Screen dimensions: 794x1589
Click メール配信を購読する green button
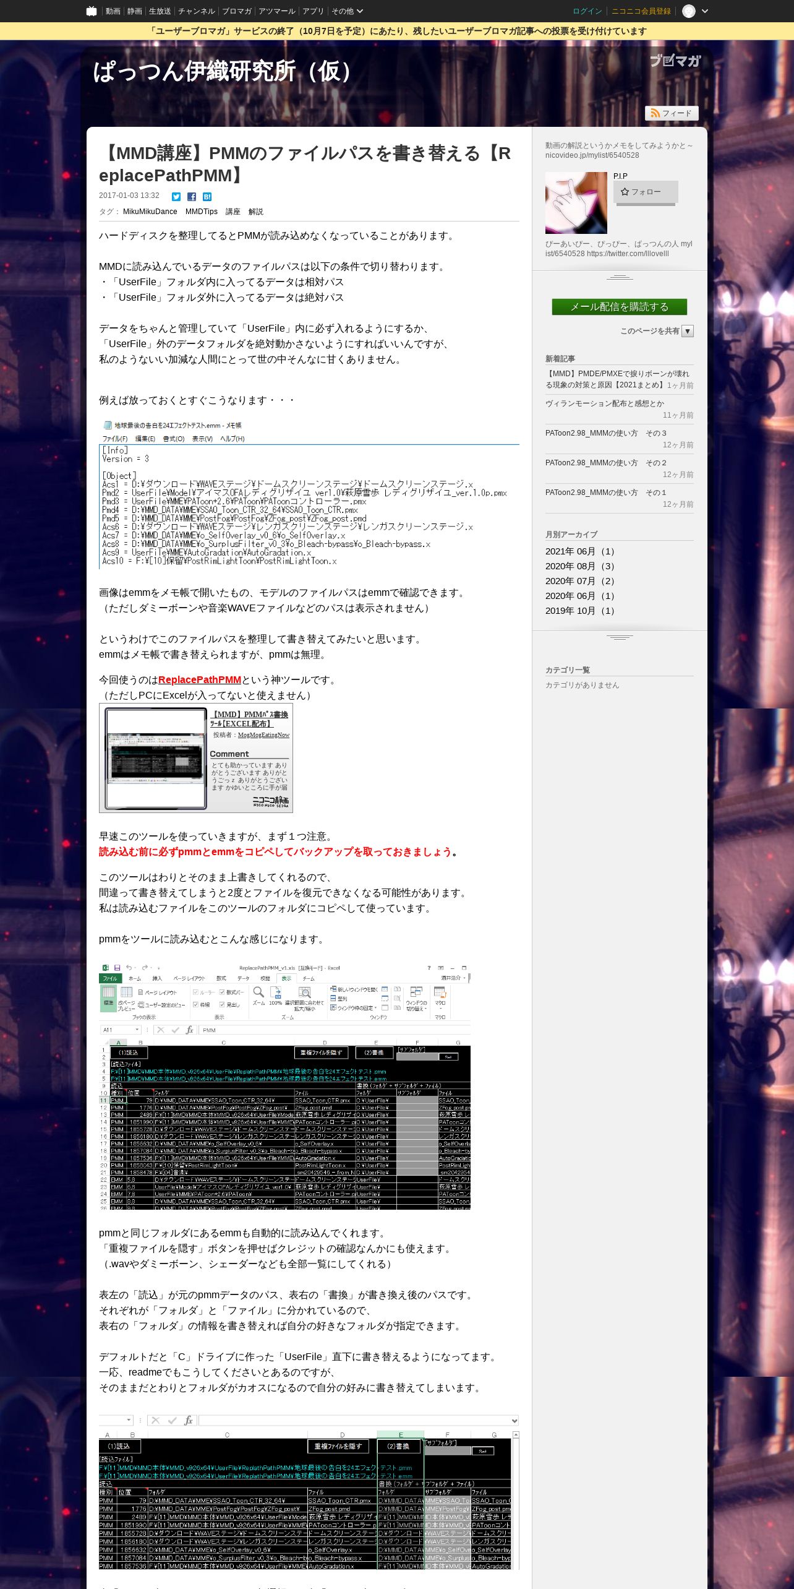(620, 307)
